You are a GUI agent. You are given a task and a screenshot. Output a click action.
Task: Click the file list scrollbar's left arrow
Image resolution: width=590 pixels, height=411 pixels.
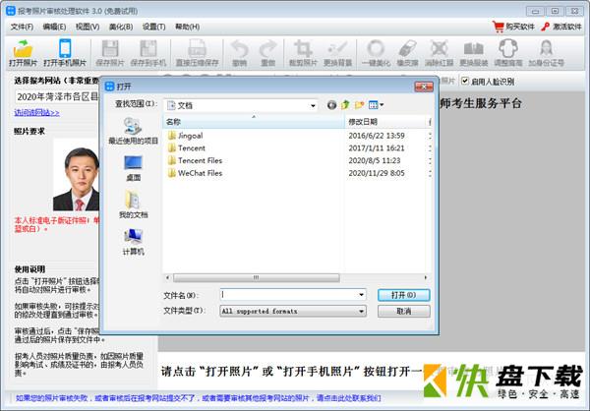tap(168, 277)
